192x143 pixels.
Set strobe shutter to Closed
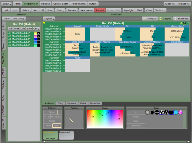point(48,125)
